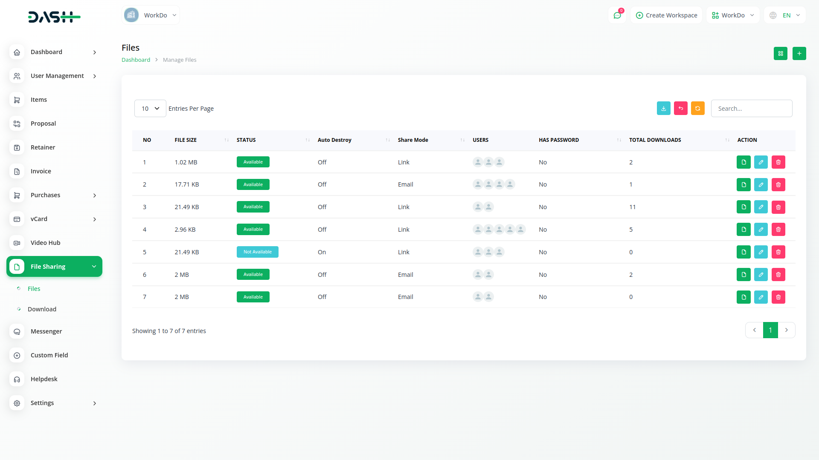Click the orange refresh icon
This screenshot has width=819, height=460.
click(697, 109)
